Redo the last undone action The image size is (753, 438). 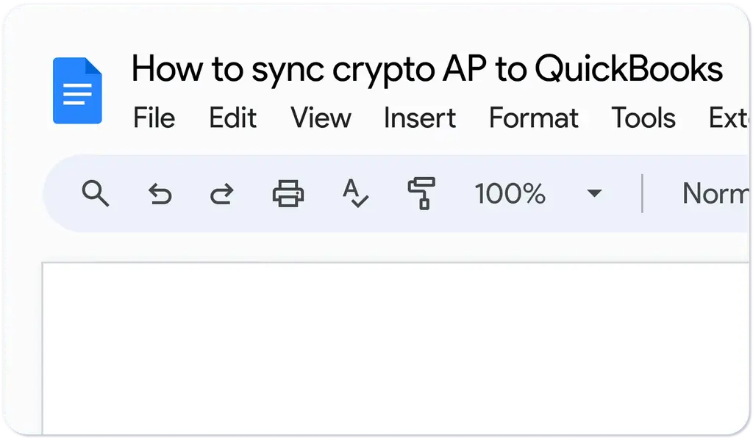[221, 194]
